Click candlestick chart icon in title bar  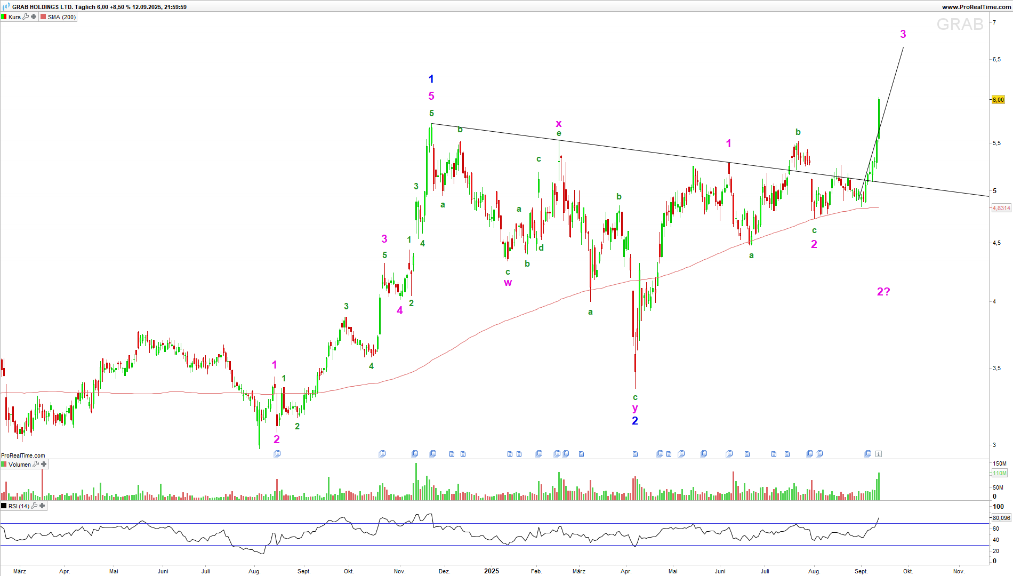(6, 7)
